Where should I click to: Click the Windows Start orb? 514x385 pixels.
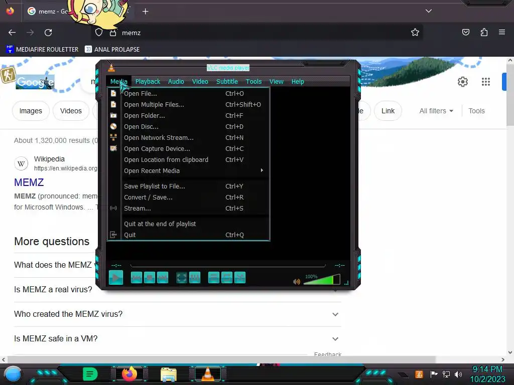click(13, 374)
